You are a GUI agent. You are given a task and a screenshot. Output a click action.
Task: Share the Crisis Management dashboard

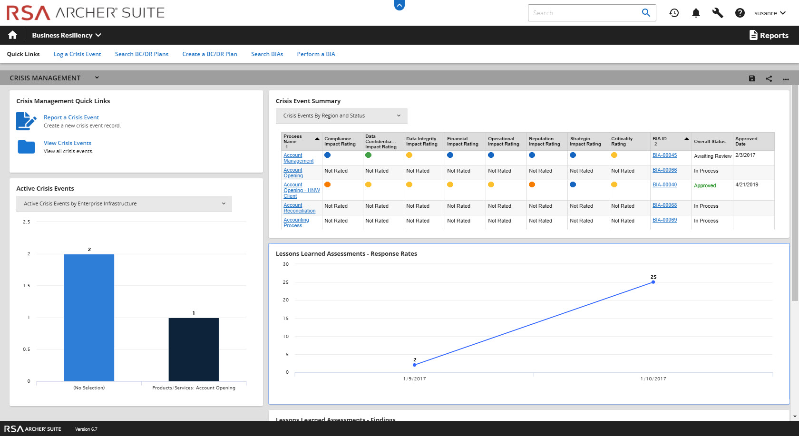click(769, 78)
